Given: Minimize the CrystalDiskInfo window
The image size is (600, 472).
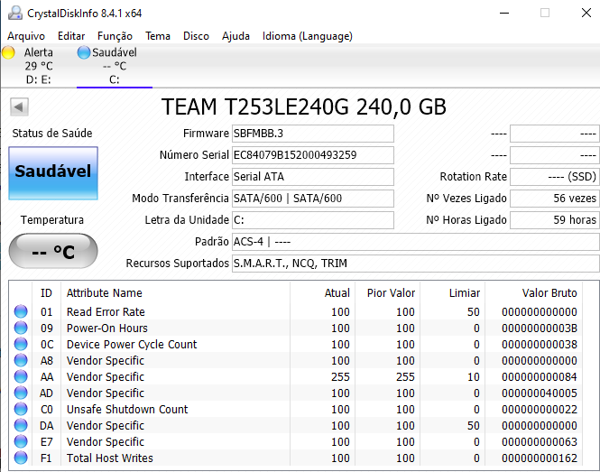Looking at the screenshot, I should [504, 13].
